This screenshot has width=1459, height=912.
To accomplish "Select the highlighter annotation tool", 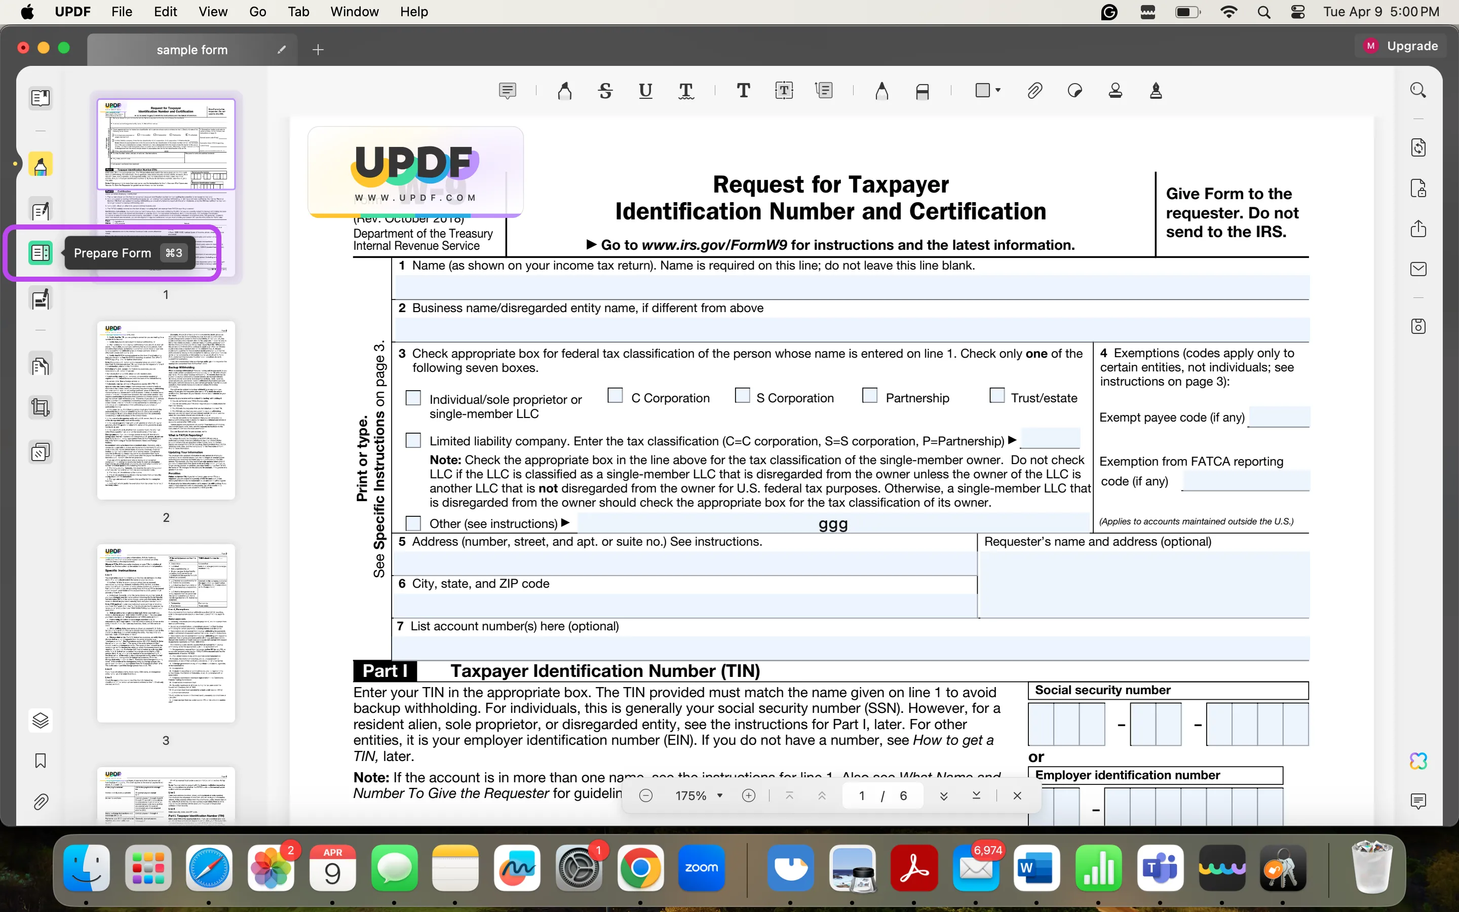I will [564, 91].
